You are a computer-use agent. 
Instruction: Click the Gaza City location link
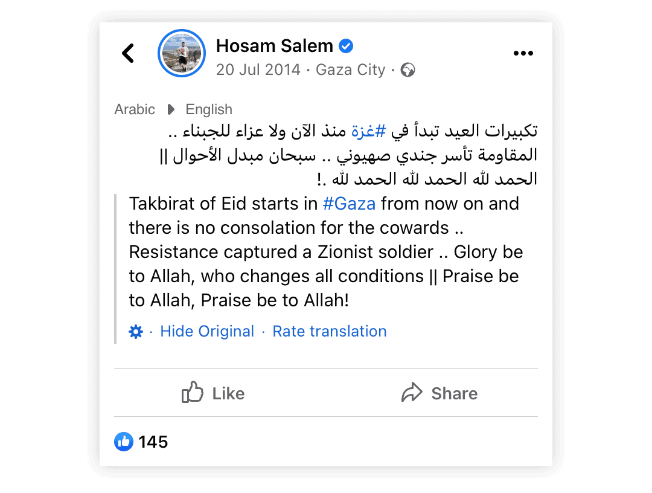351,69
